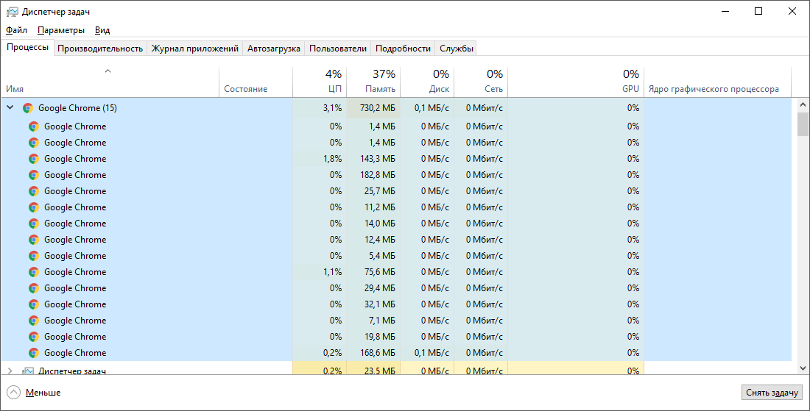
Task: Click Chrome icon in the 143,3 МБ row
Action: (34, 158)
